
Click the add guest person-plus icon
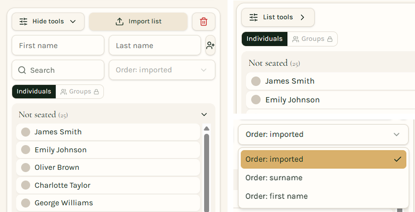click(x=210, y=45)
